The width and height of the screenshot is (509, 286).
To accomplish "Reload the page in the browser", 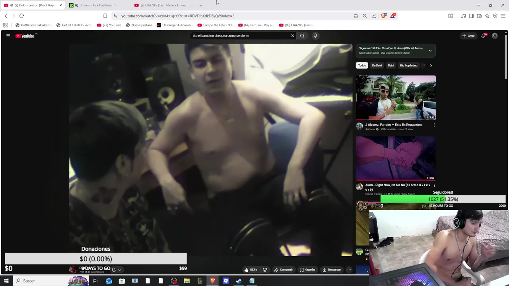I will click(x=21, y=16).
